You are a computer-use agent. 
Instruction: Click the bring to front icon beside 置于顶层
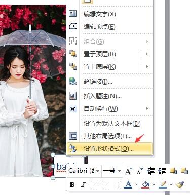(73, 54)
